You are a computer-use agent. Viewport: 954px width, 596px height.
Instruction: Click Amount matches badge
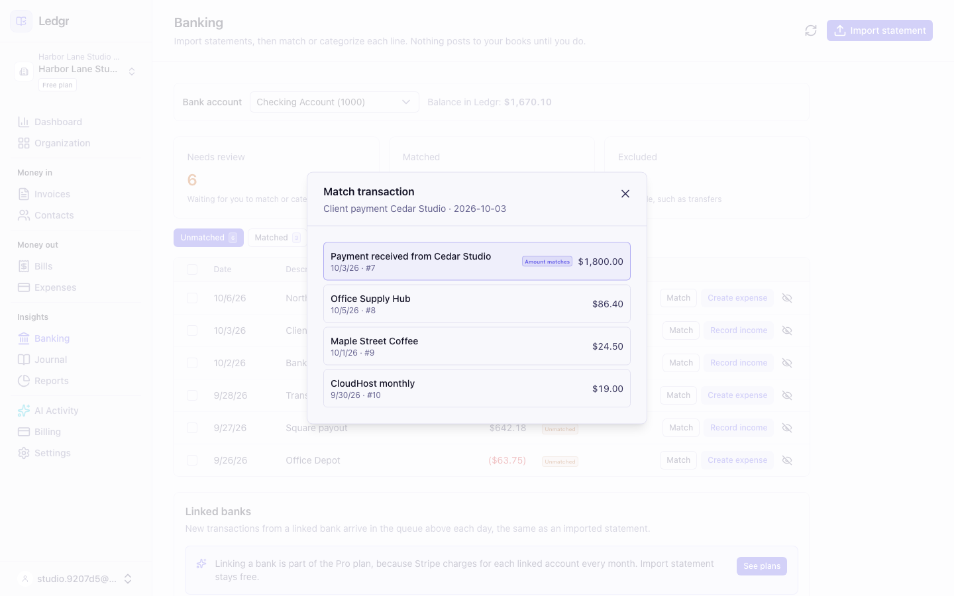tap(547, 262)
